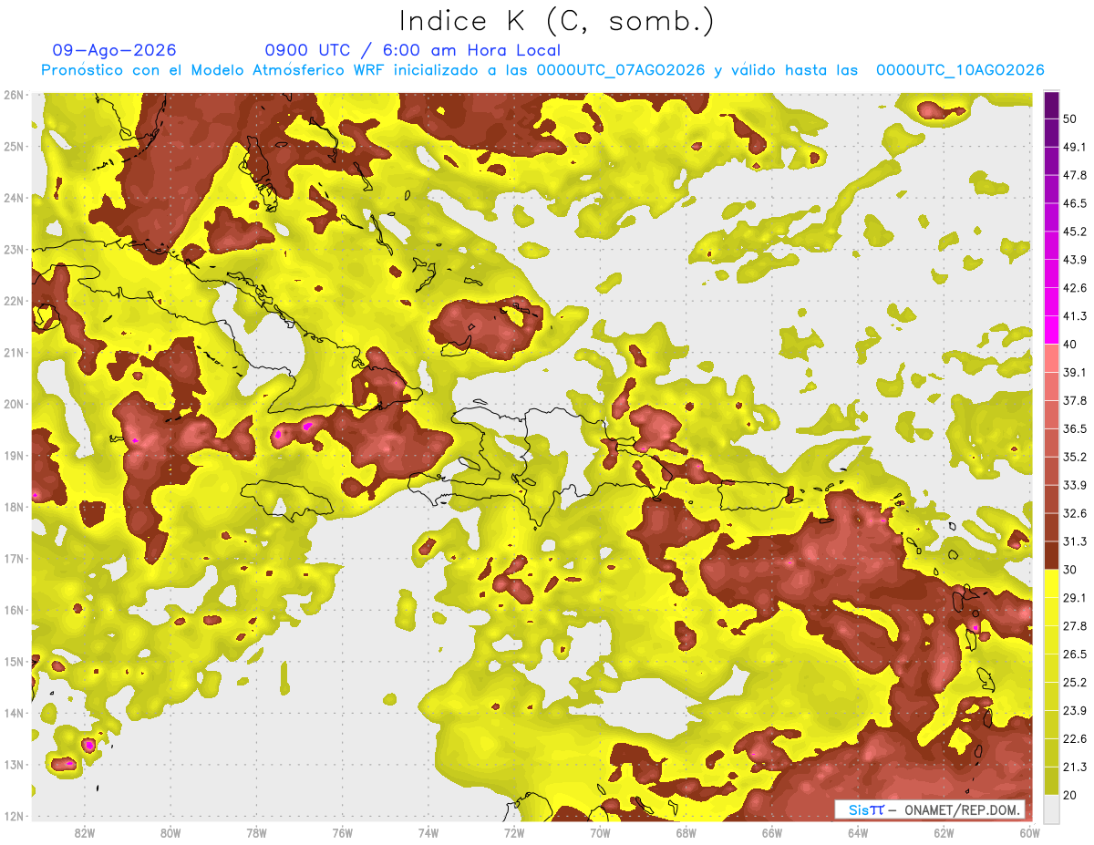This screenshot has height=845, width=1094.
Task: Click colorbar value "41.3"
Action: 1075,316
